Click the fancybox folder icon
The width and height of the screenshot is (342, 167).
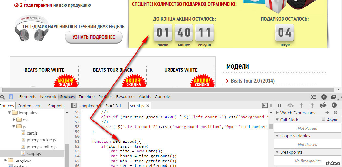[x=10, y=160]
